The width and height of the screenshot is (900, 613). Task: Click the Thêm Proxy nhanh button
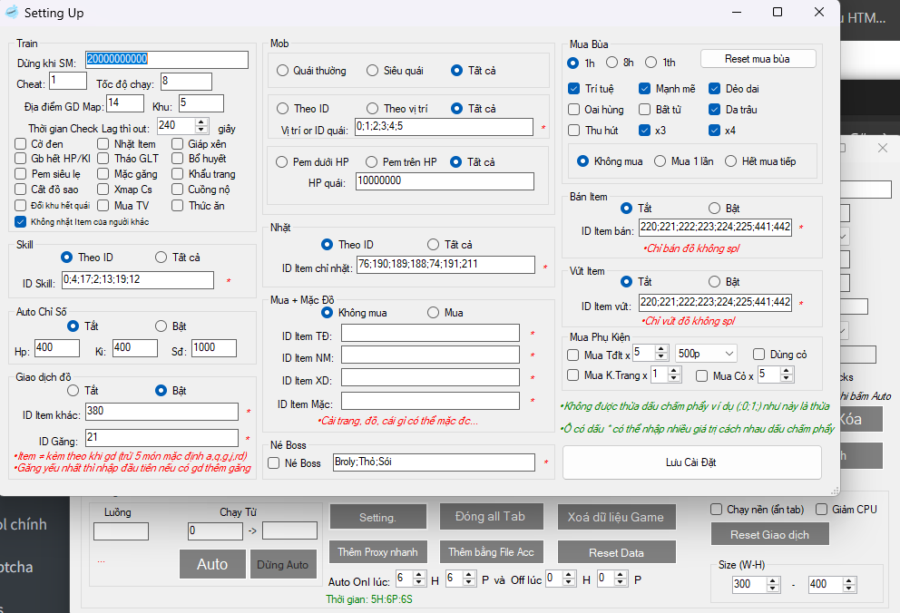(377, 552)
